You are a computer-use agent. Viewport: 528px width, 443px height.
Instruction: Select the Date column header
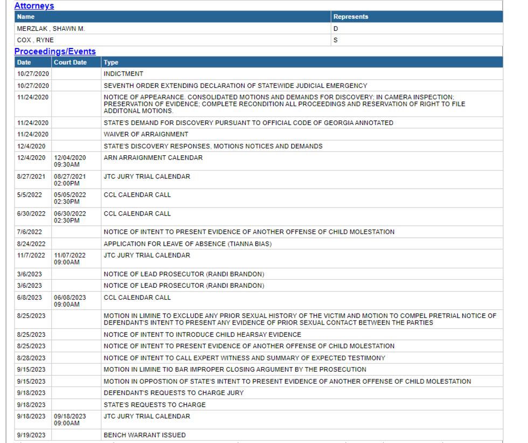click(24, 63)
